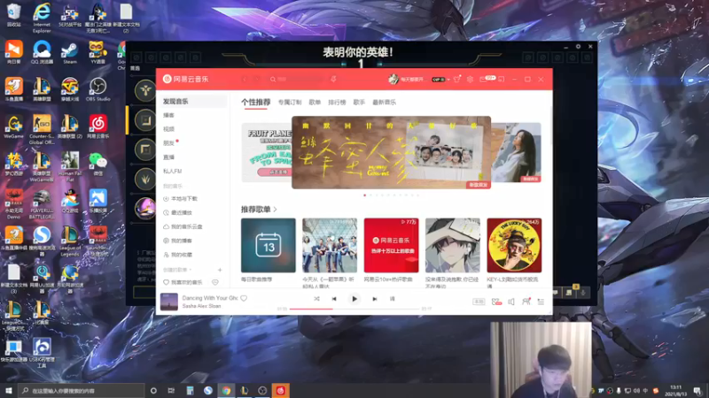Click the voice search microphone icon
The image size is (709, 398).
334,79
